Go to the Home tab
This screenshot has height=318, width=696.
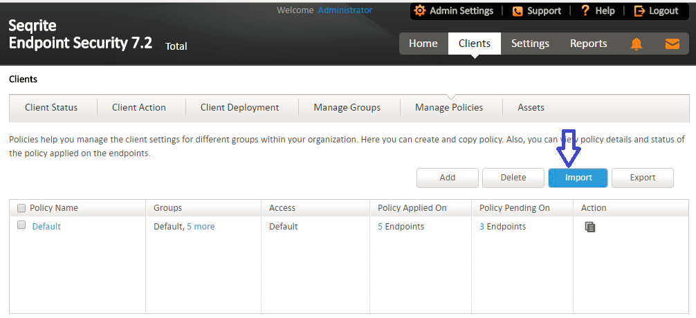423,44
